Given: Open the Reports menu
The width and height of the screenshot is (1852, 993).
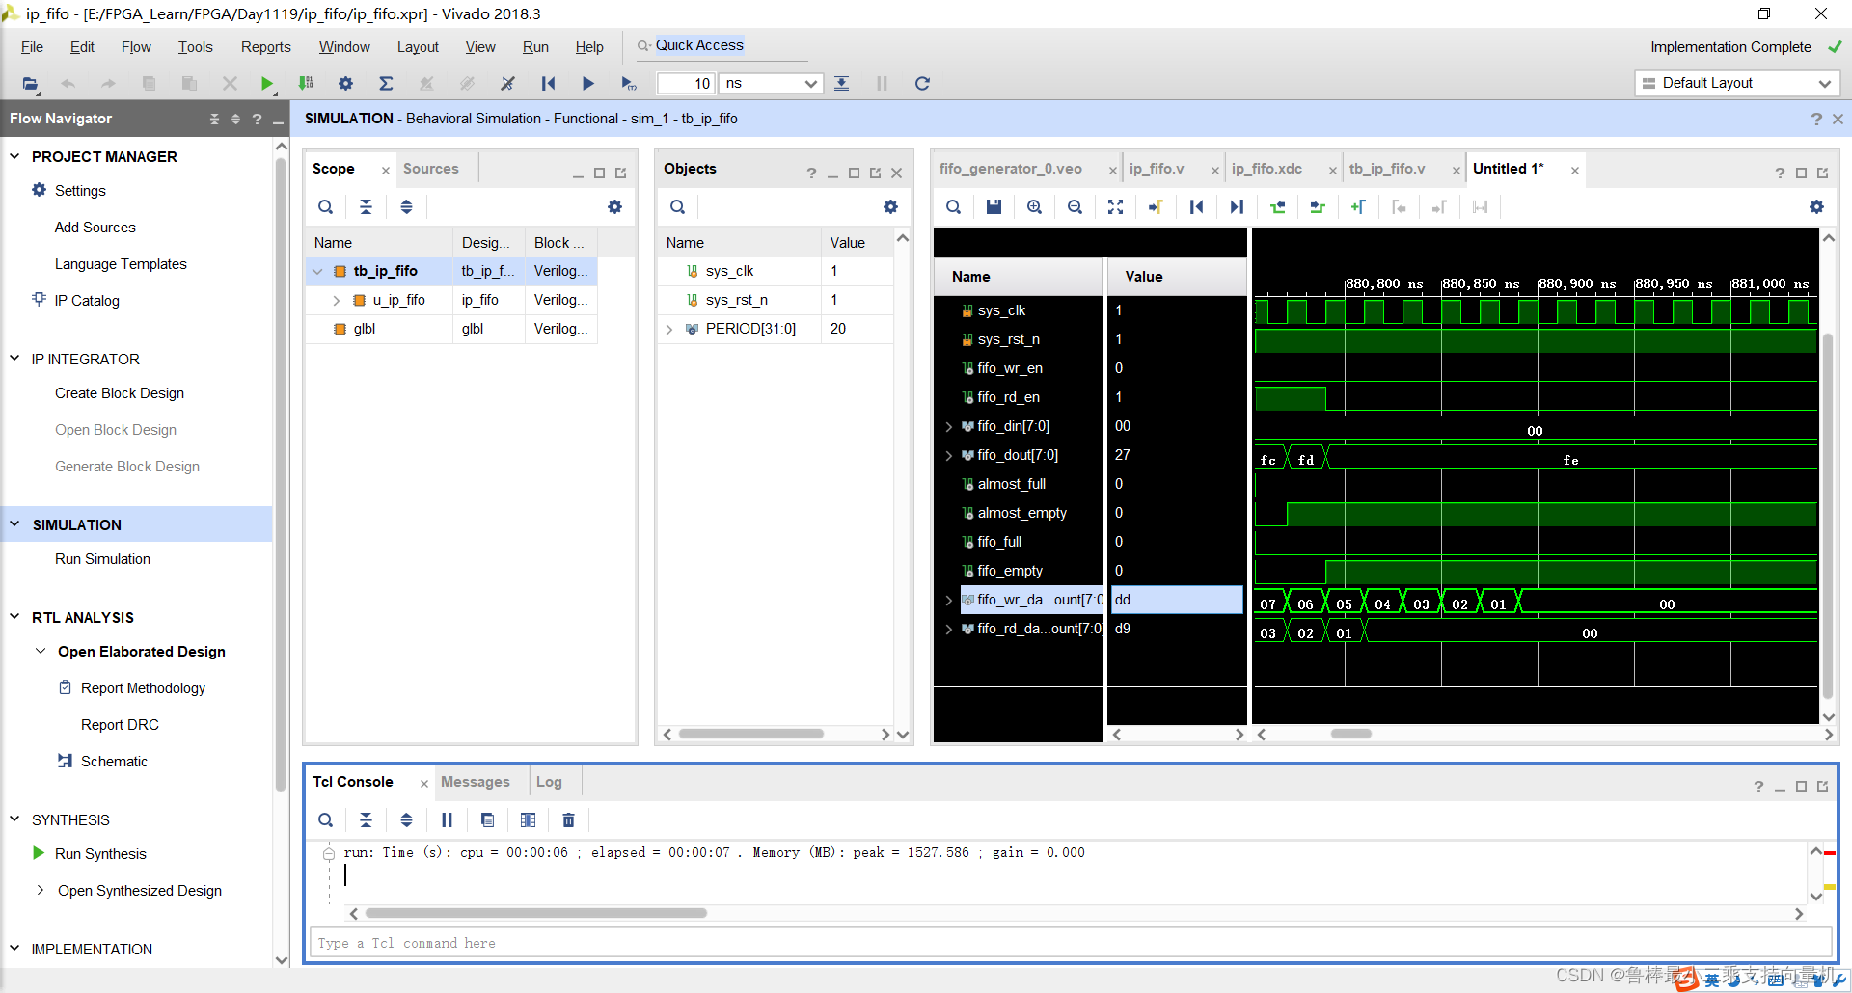Looking at the screenshot, I should point(265,47).
